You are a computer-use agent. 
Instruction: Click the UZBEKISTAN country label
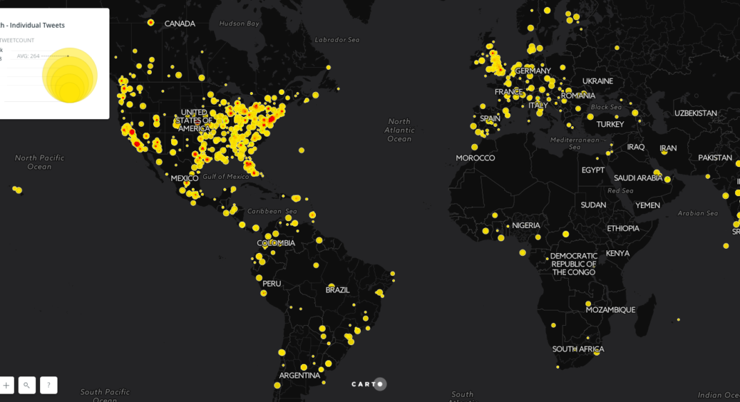[x=695, y=113]
